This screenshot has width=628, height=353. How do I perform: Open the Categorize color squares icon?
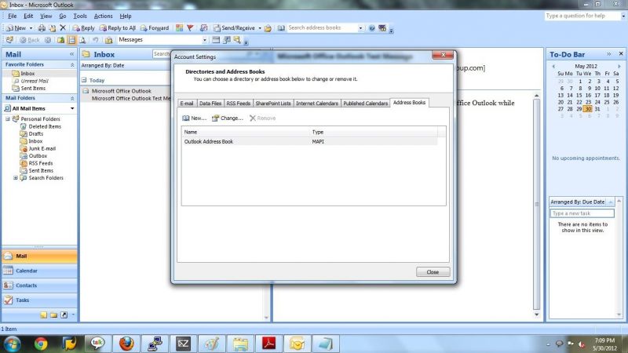pos(180,27)
